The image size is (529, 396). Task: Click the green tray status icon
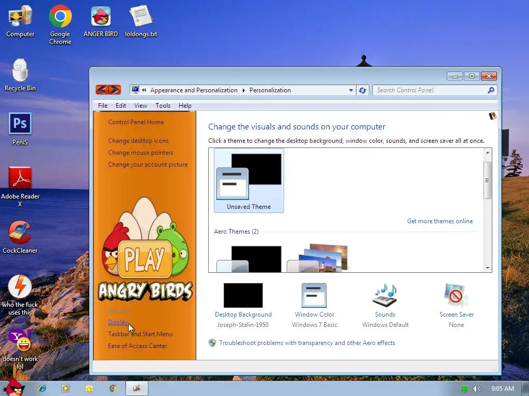tap(464, 389)
